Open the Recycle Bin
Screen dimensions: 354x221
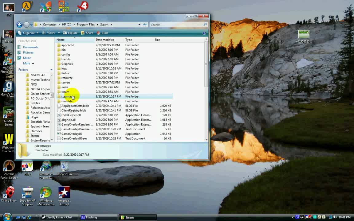[x=64, y=168]
